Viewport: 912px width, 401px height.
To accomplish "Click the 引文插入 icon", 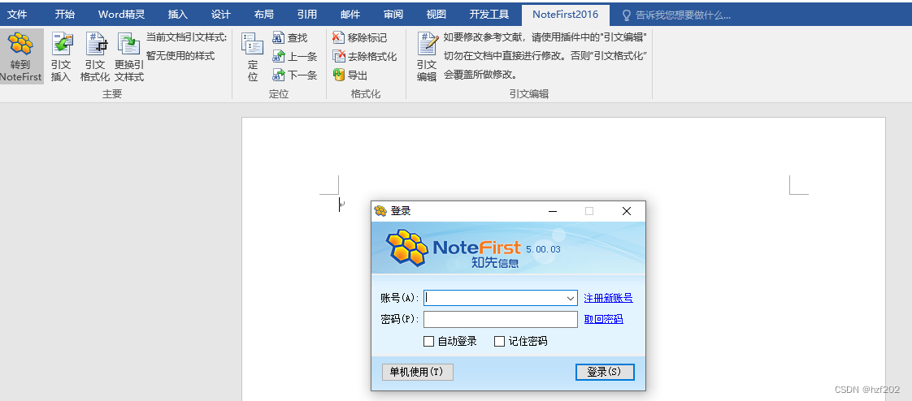I will [x=61, y=44].
